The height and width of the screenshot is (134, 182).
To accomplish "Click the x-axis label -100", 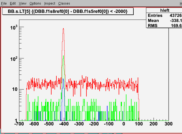I will [x=109, y=124].
